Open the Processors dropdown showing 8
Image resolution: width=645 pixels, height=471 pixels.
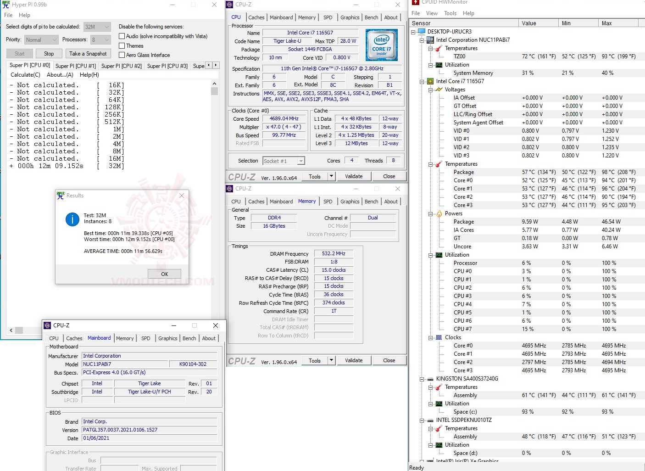coord(100,40)
